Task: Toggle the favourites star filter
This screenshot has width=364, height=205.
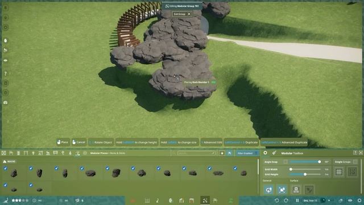Action: (222, 153)
